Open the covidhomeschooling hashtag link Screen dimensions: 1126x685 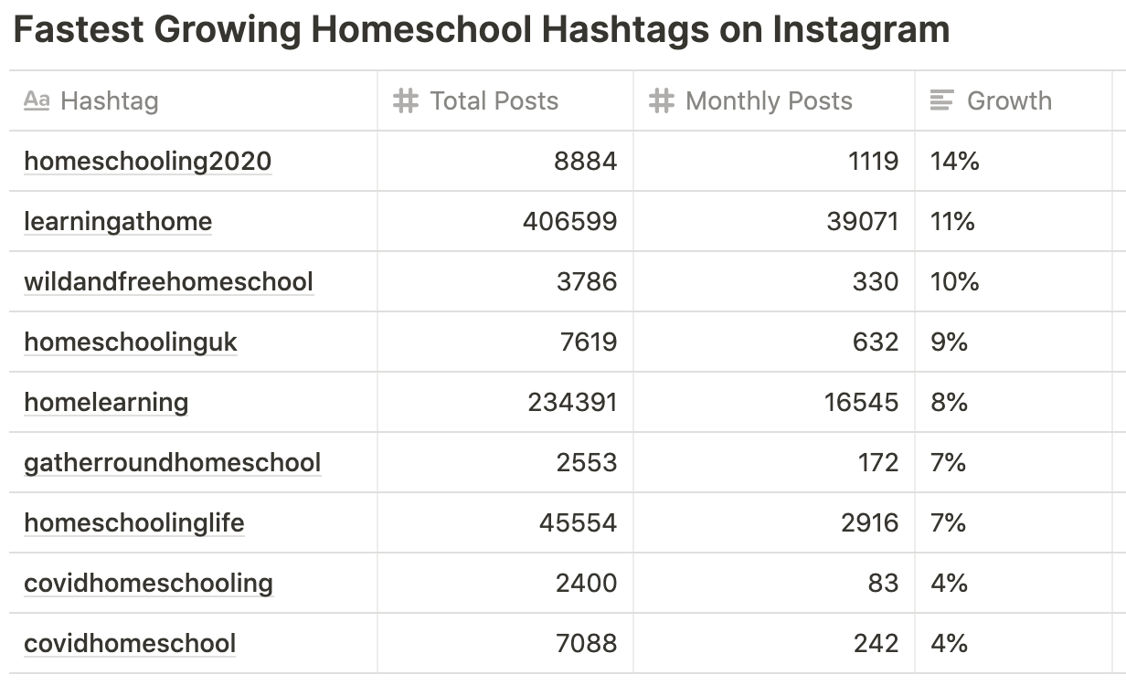pyautogui.click(x=149, y=584)
